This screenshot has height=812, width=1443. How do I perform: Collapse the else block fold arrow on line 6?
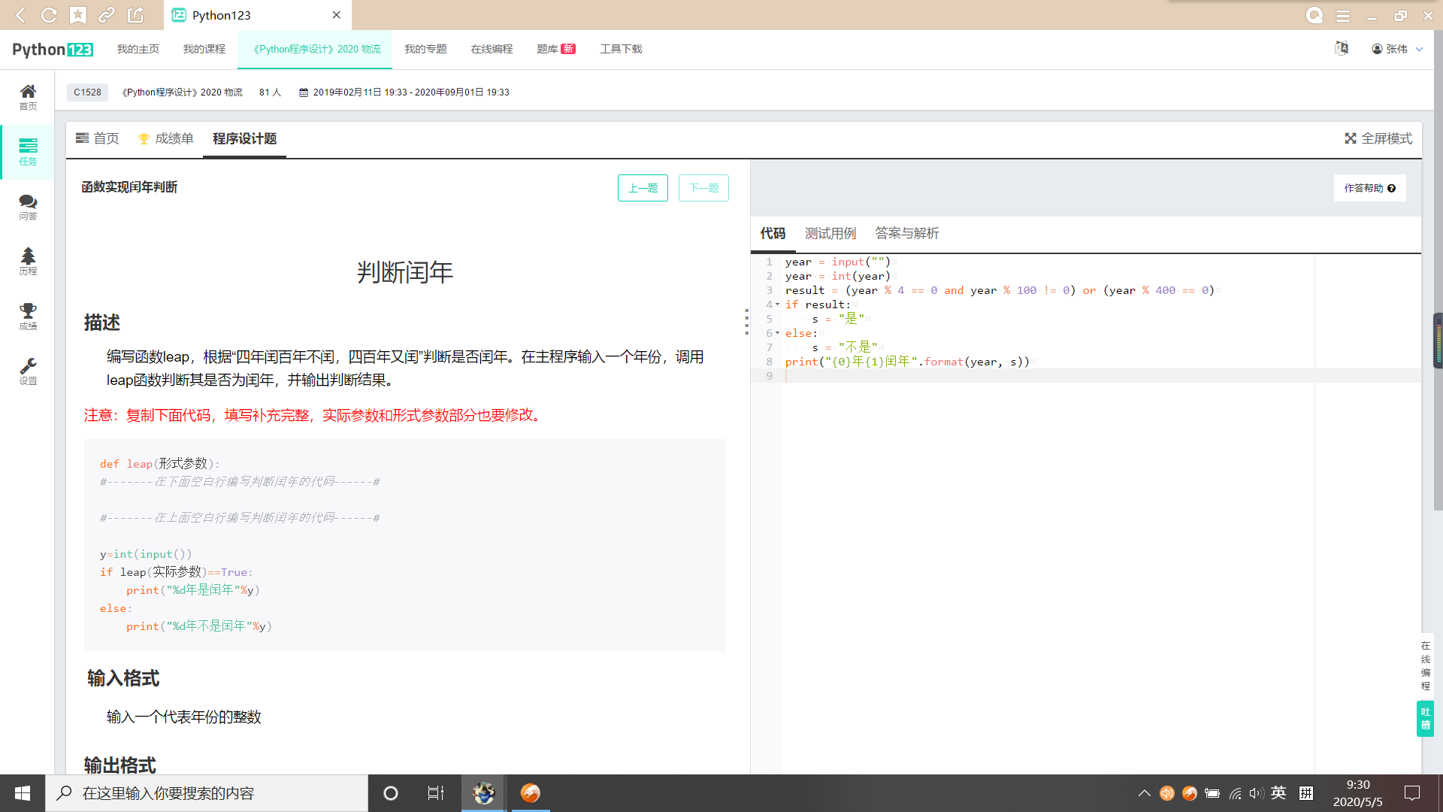point(777,333)
